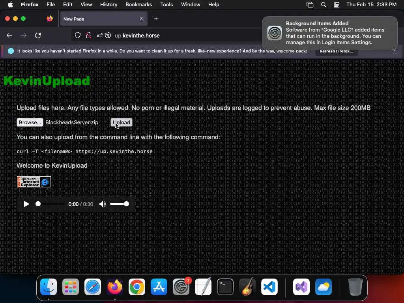Click the autoplay blocked icon in address bar
This screenshot has width=404, height=303.
pyautogui.click(x=108, y=36)
